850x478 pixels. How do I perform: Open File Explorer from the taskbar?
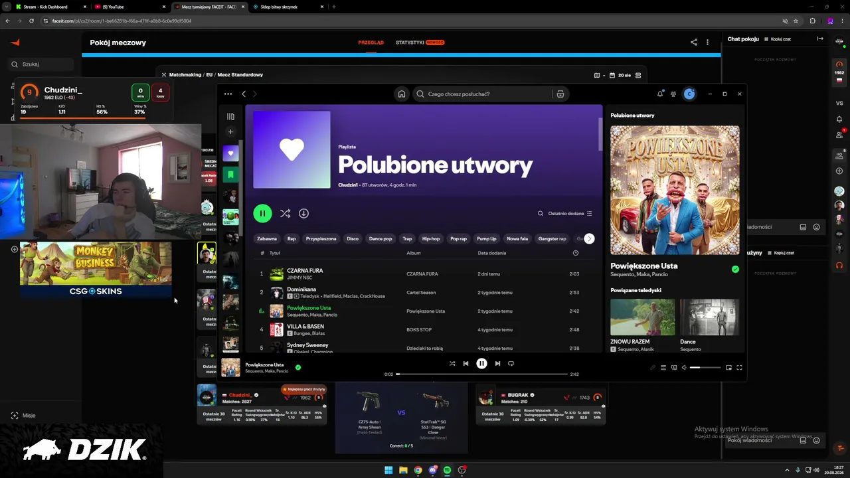point(403,471)
